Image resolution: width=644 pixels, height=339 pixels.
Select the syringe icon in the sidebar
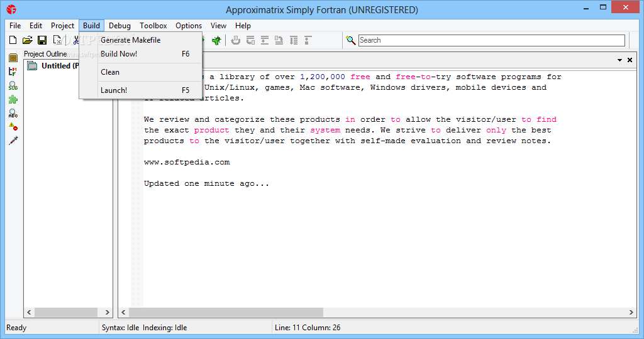tap(13, 141)
